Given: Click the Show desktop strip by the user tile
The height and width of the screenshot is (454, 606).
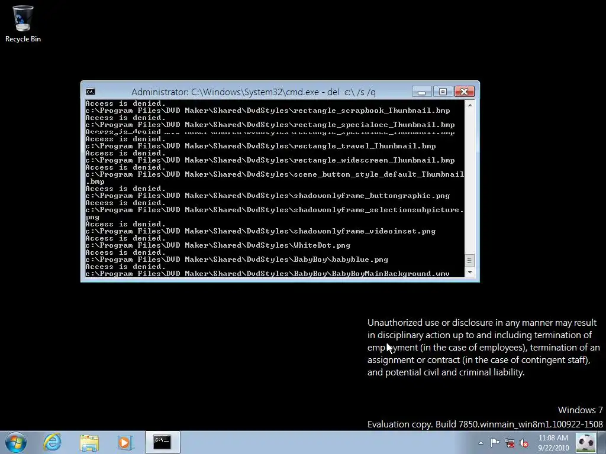Looking at the screenshot, I should pyautogui.click(x=601, y=443).
